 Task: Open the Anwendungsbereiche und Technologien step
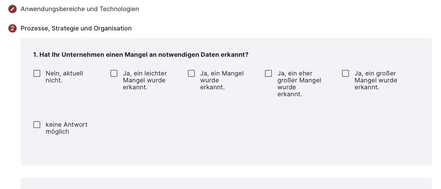pyautogui.click(x=80, y=9)
